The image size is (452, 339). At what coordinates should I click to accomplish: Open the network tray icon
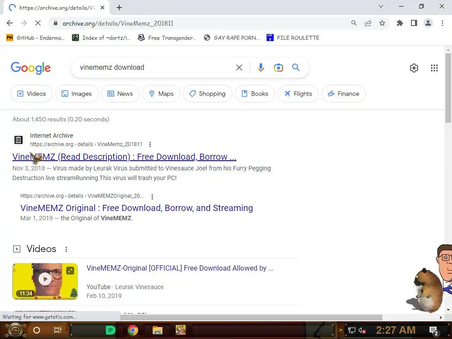coord(351,330)
